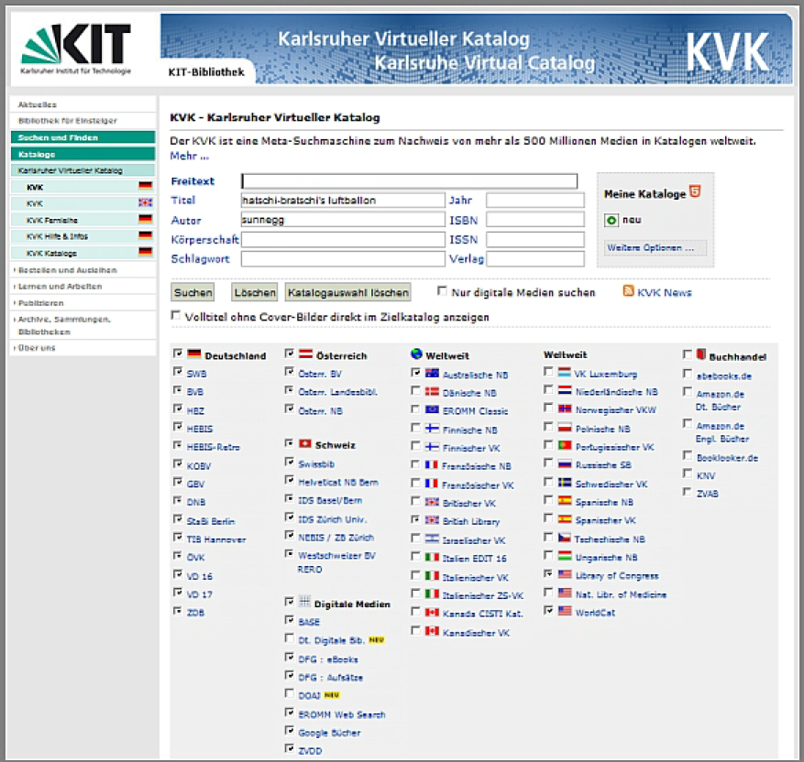Image resolution: width=804 pixels, height=762 pixels.
Task: Check the abebooks.de checkbox
Action: click(688, 374)
